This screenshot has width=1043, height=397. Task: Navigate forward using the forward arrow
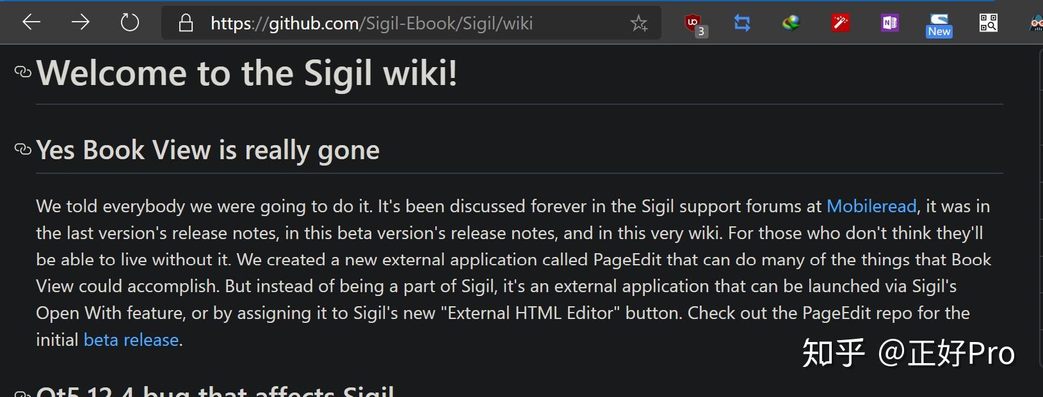tap(81, 22)
